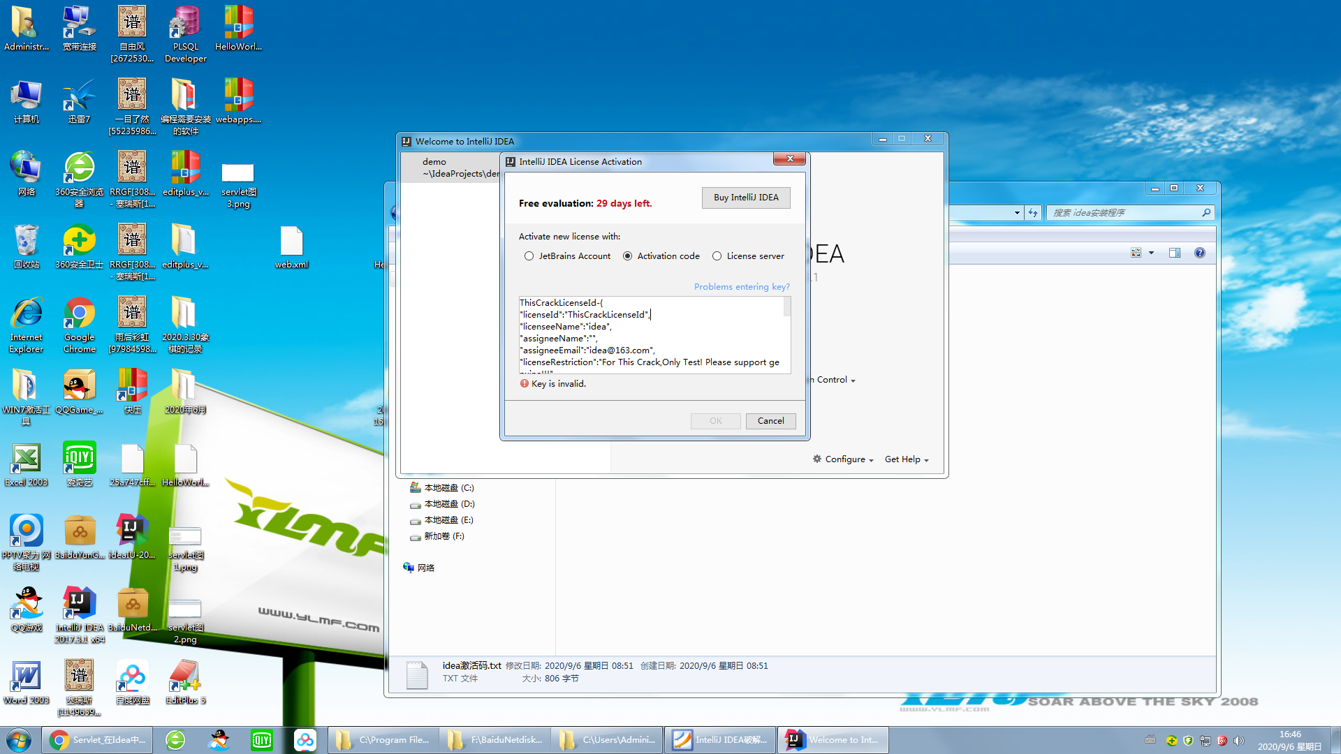
Task: Select 本地磁盘 (E:) in the Explorer tree
Action: click(x=441, y=520)
